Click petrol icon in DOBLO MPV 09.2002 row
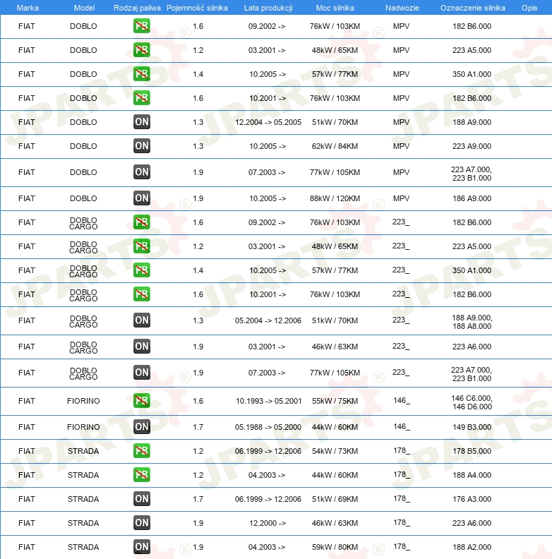This screenshot has width=552, height=559. click(142, 26)
